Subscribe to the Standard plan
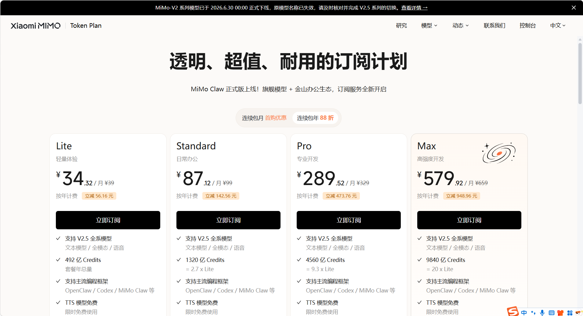583x316 pixels. coord(228,220)
